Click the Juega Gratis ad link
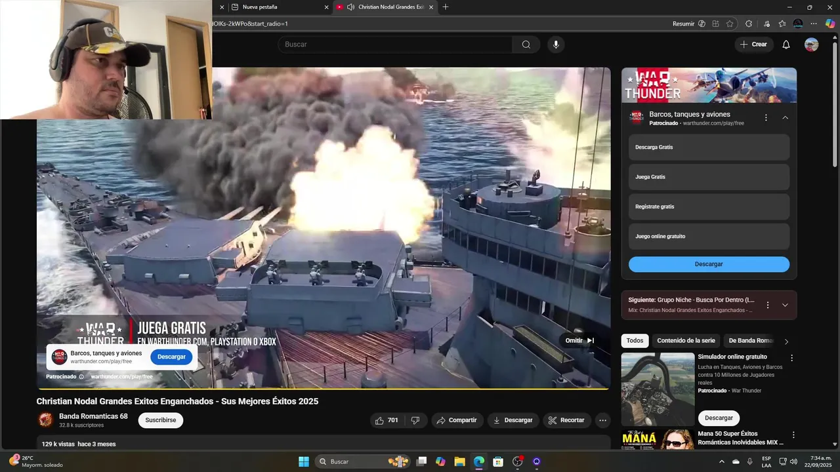This screenshot has width=840, height=472. tap(709, 177)
